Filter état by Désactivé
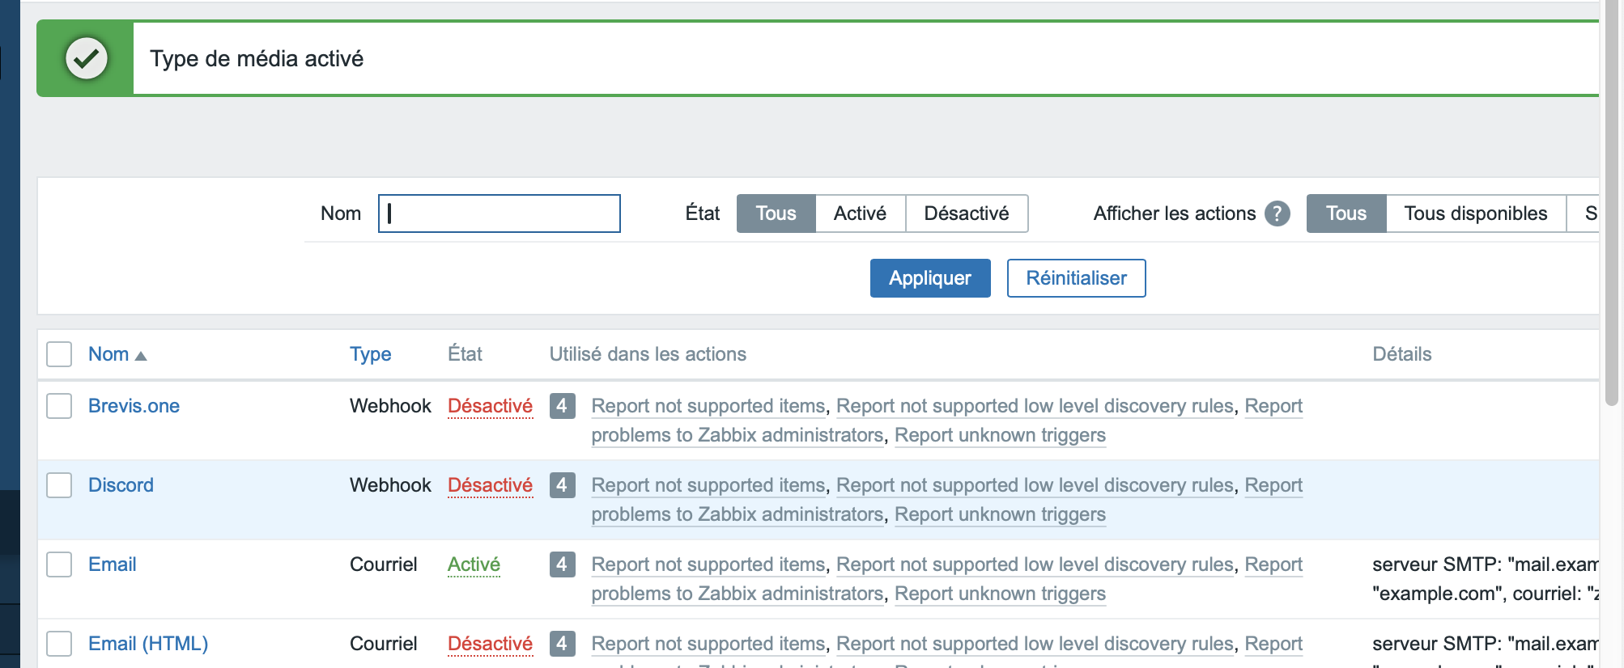This screenshot has height=668, width=1624. (x=967, y=214)
